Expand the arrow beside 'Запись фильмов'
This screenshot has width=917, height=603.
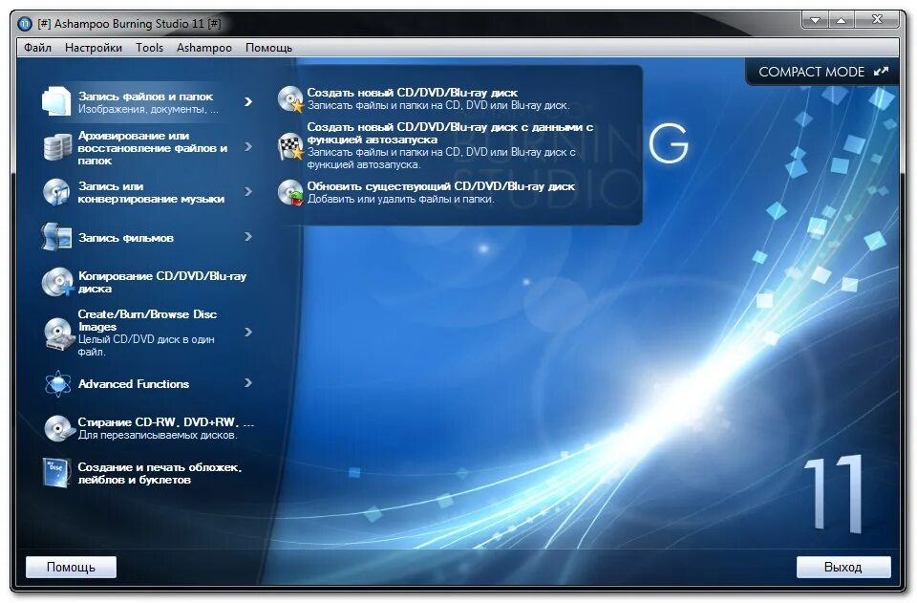point(248,237)
